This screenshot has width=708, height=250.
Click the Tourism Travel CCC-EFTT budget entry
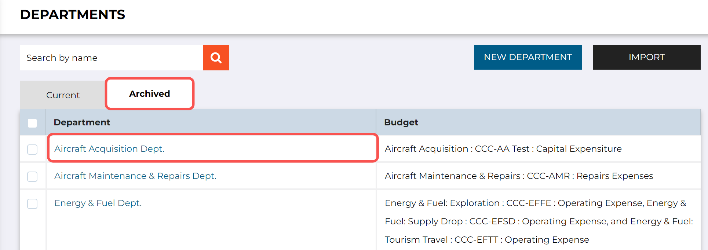(x=487, y=240)
